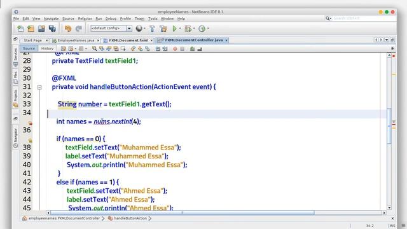Viewport: 407px width, 229px height.
Task: Open the search options dropdown arrow
Action: [331, 18]
